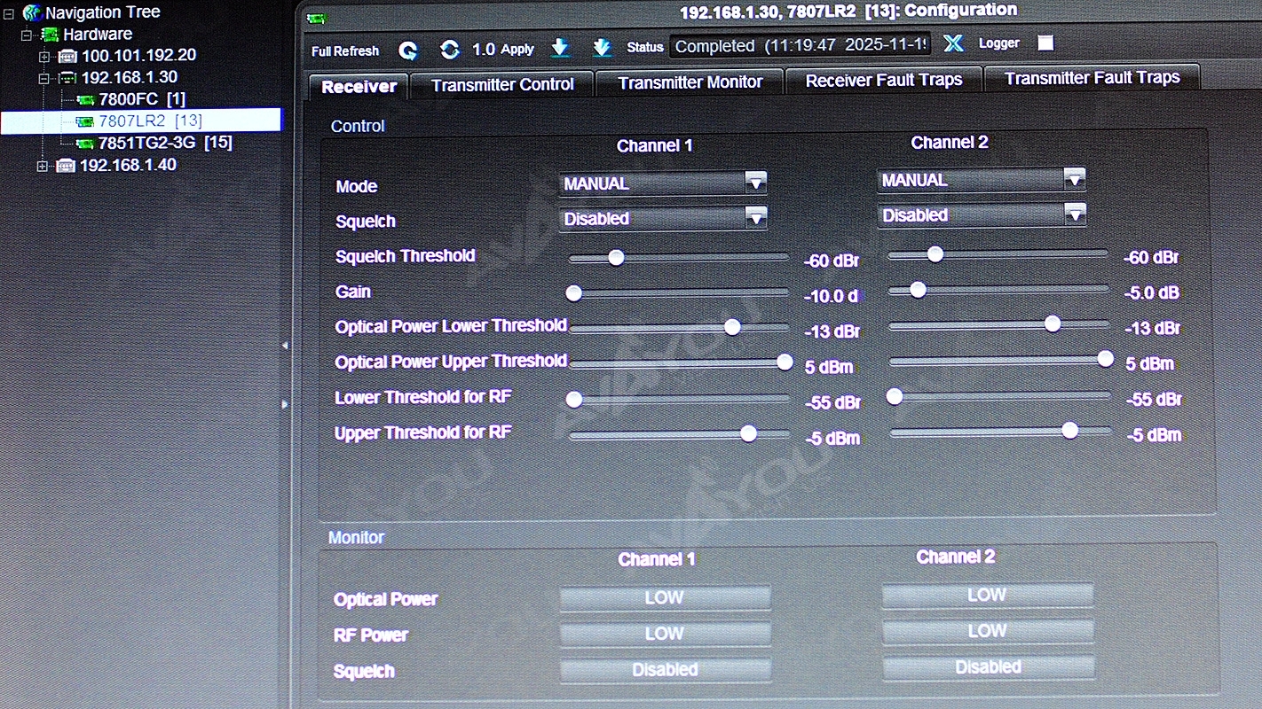Click the download arrow icon next to Status
This screenshot has height=709, width=1262.
[602, 47]
